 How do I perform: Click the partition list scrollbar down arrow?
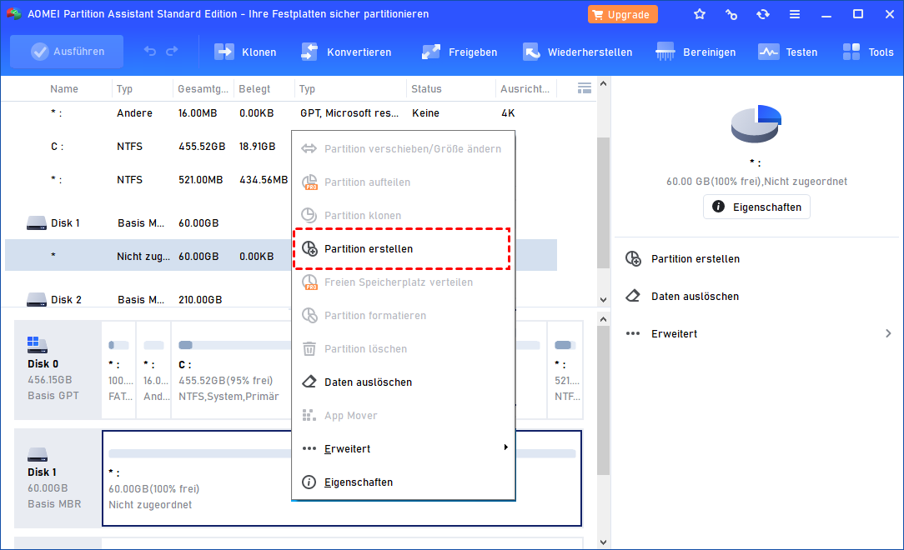coord(603,300)
